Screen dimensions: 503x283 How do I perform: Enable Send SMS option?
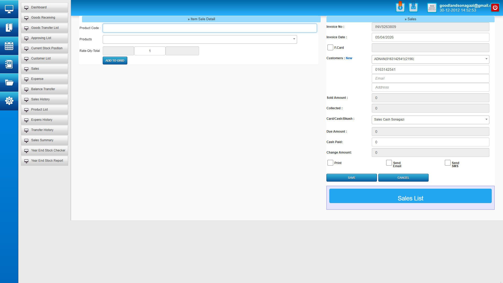pyautogui.click(x=447, y=163)
